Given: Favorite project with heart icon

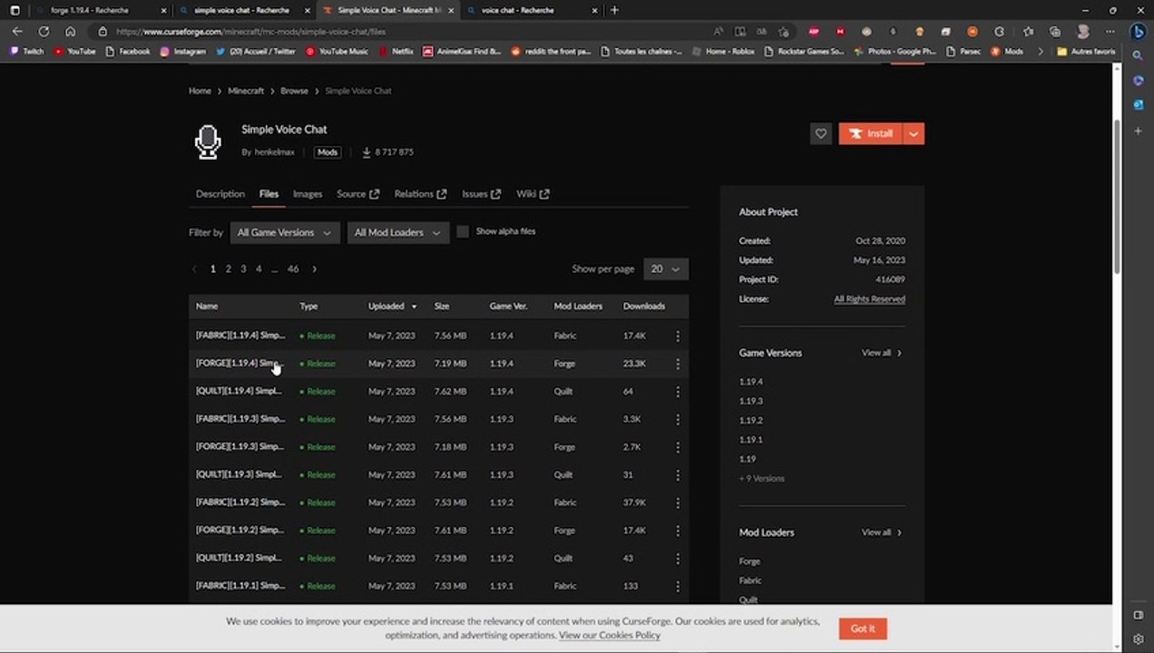Looking at the screenshot, I should 821,133.
